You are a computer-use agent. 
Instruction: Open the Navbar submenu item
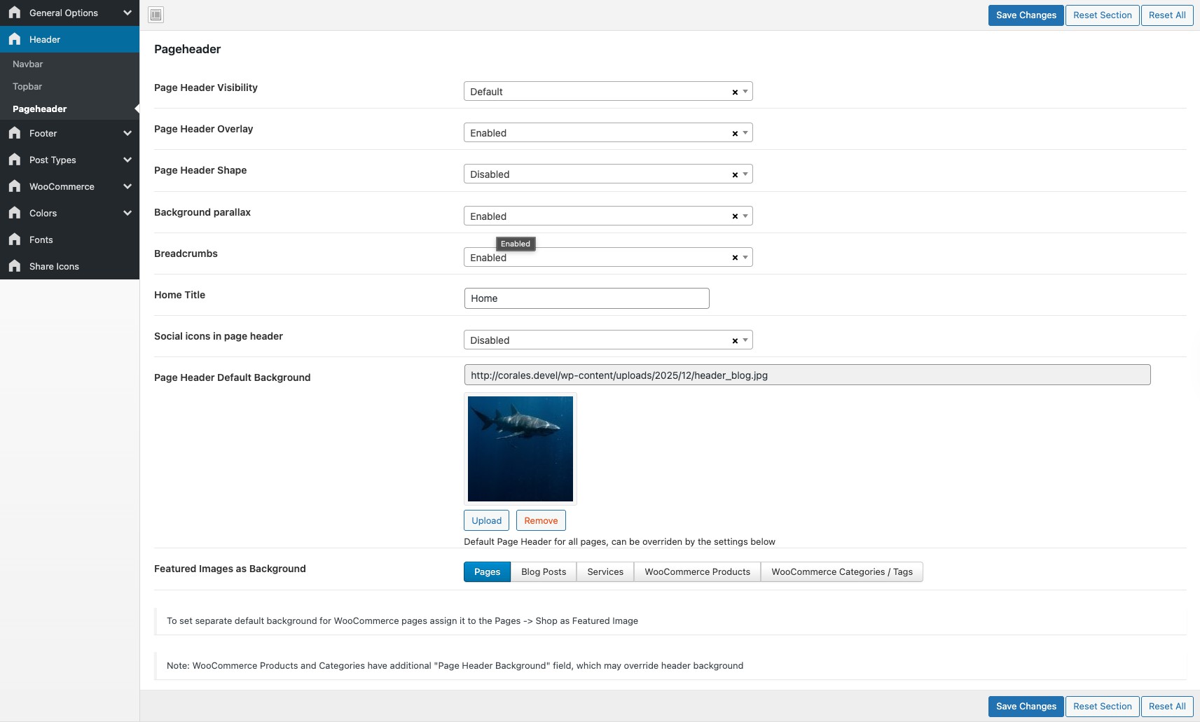tap(28, 64)
